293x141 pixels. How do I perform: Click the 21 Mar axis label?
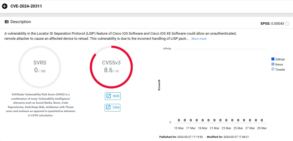[214, 128]
